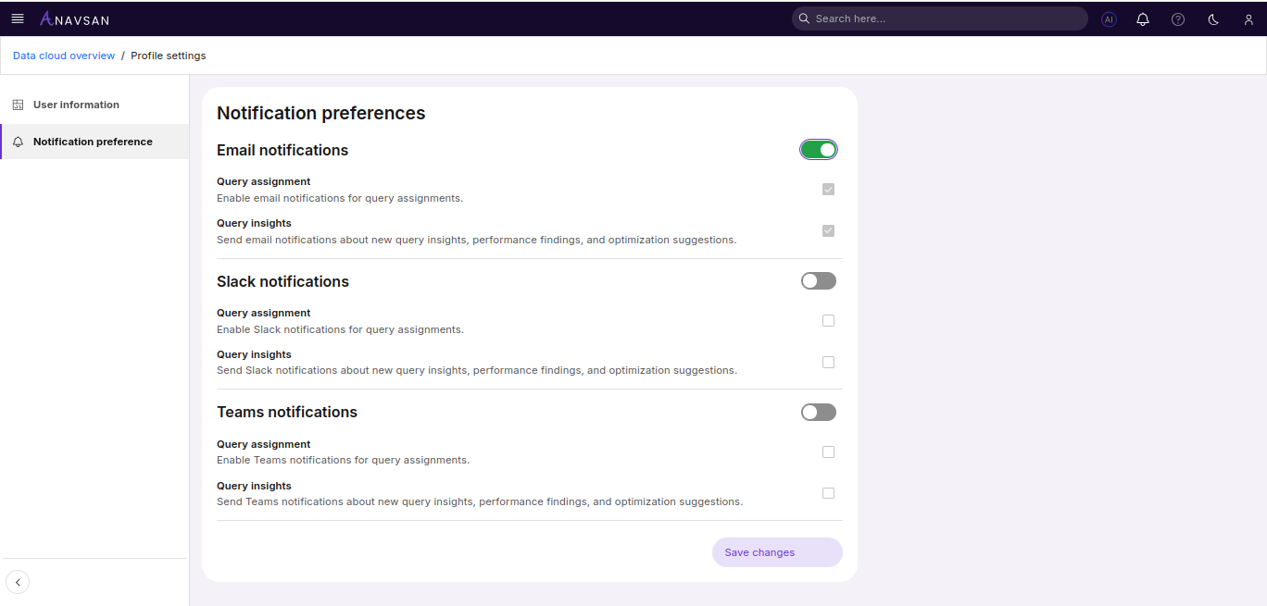The width and height of the screenshot is (1267, 606).
Task: Click the search magnifier icon
Action: click(804, 18)
